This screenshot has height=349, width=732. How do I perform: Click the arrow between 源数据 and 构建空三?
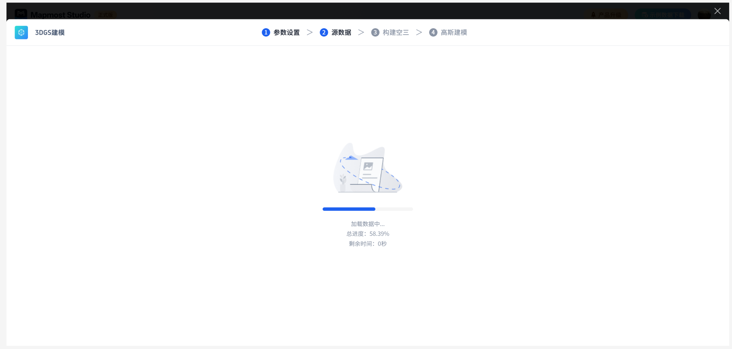[x=361, y=33]
